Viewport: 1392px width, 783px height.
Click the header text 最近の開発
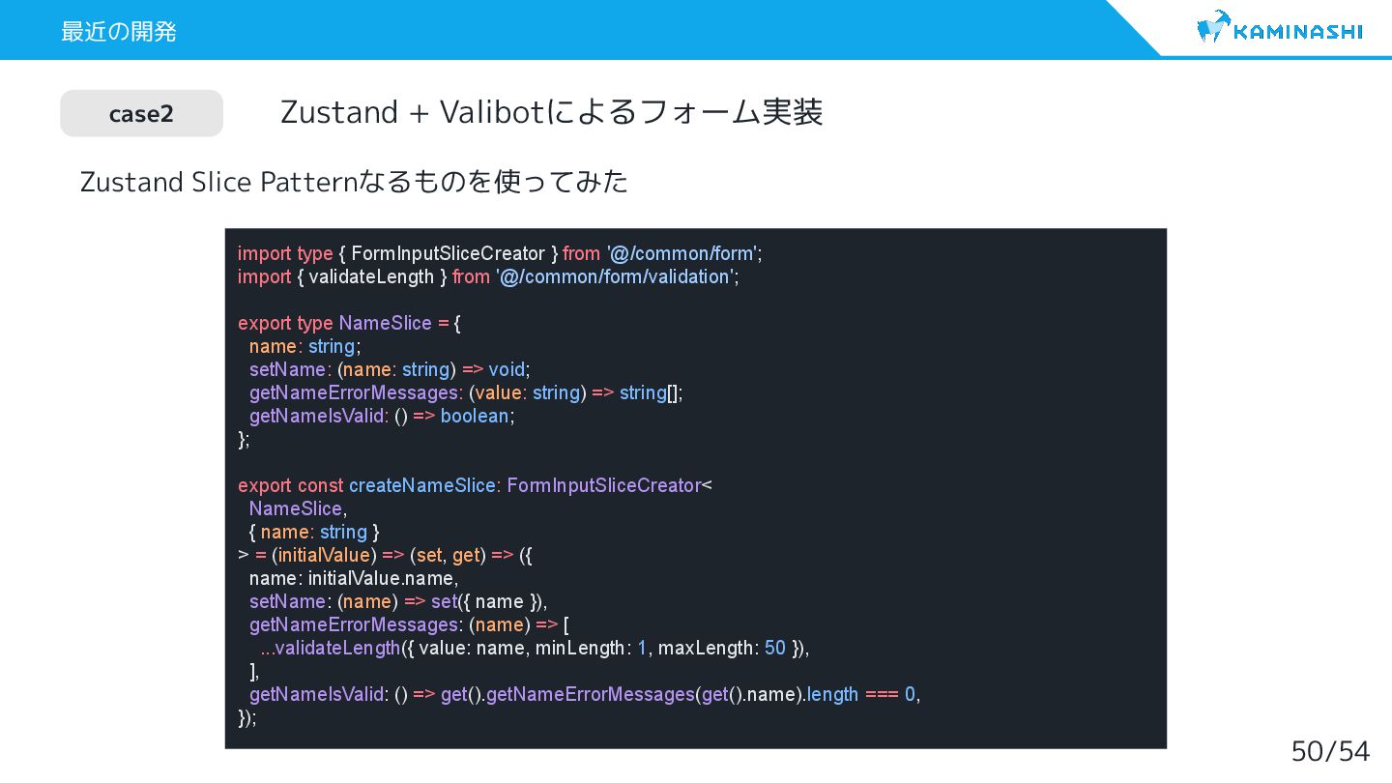coord(119,31)
